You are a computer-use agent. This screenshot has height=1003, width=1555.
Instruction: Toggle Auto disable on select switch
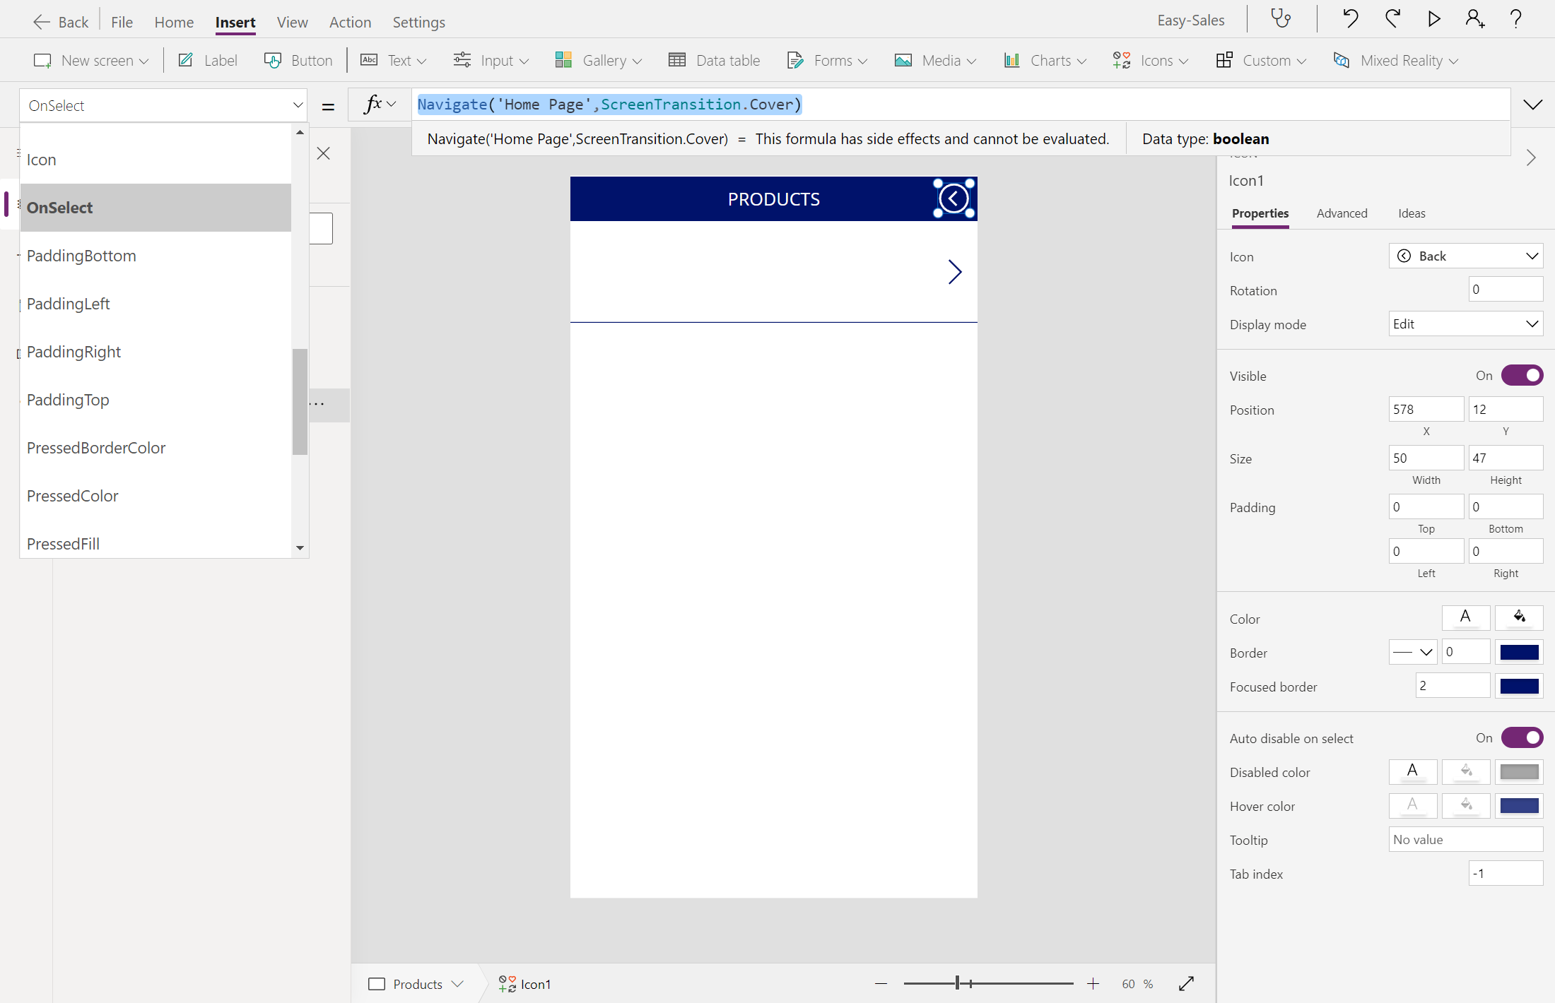(x=1522, y=737)
